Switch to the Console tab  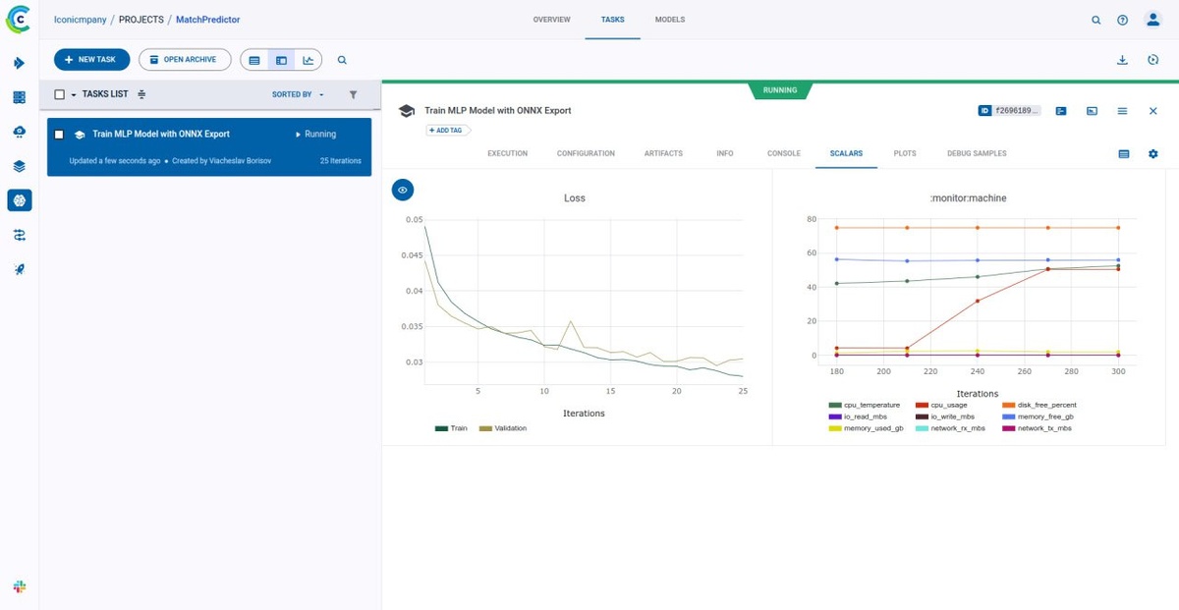pos(784,153)
